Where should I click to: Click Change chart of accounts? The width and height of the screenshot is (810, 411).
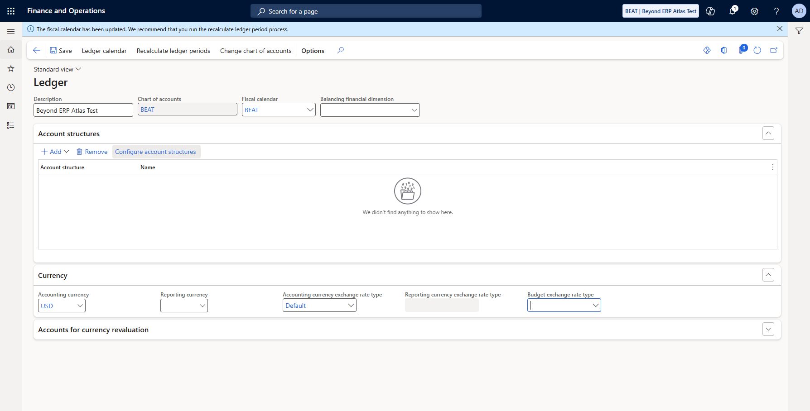click(256, 51)
